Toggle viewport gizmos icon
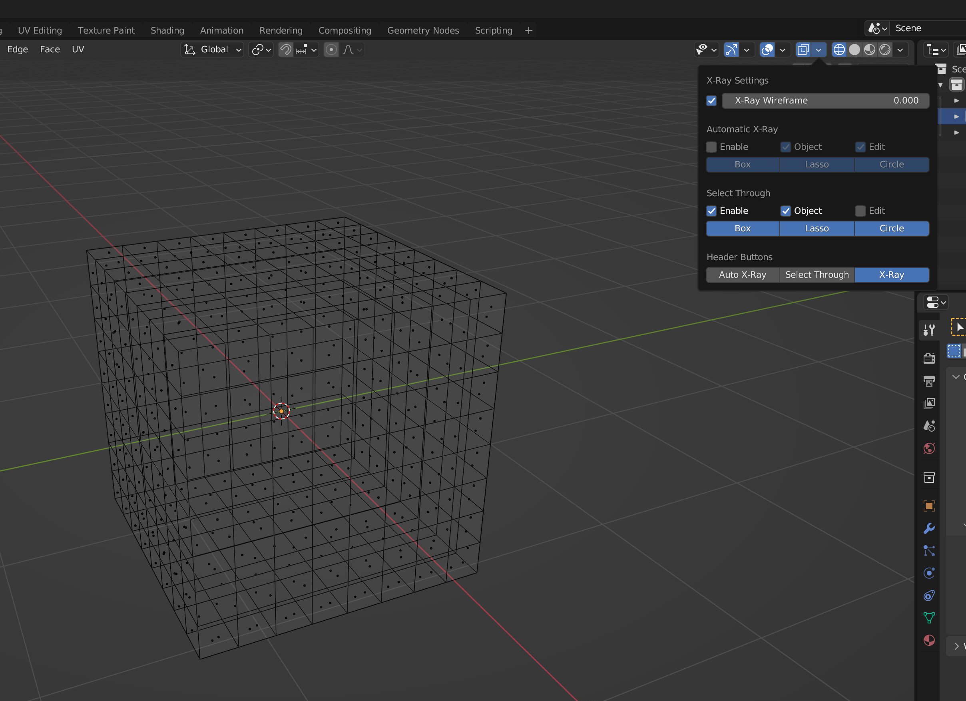The image size is (966, 701). point(731,50)
